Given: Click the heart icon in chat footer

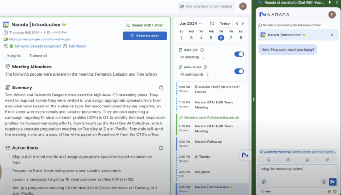Looking at the screenshot, I should click(x=336, y=191).
